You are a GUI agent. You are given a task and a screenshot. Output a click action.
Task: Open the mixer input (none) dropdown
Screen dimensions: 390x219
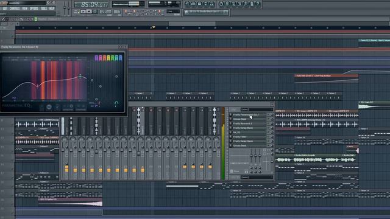tap(256, 109)
